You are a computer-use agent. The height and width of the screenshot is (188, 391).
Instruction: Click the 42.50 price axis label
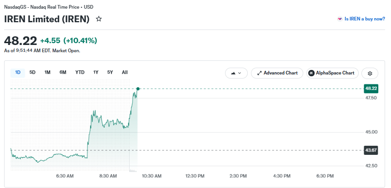pyautogui.click(x=371, y=166)
